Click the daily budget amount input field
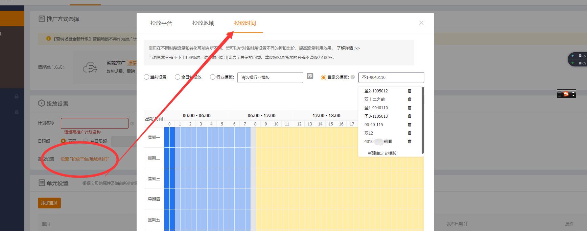 [x=124, y=141]
